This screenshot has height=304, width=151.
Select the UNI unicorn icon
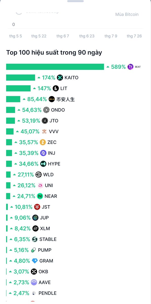tap(40, 185)
